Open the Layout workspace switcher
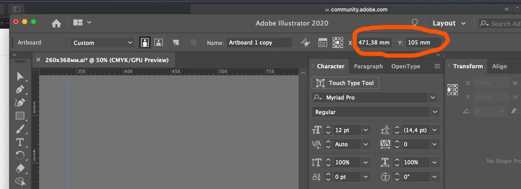The width and height of the screenshot is (521, 189). coord(449,23)
